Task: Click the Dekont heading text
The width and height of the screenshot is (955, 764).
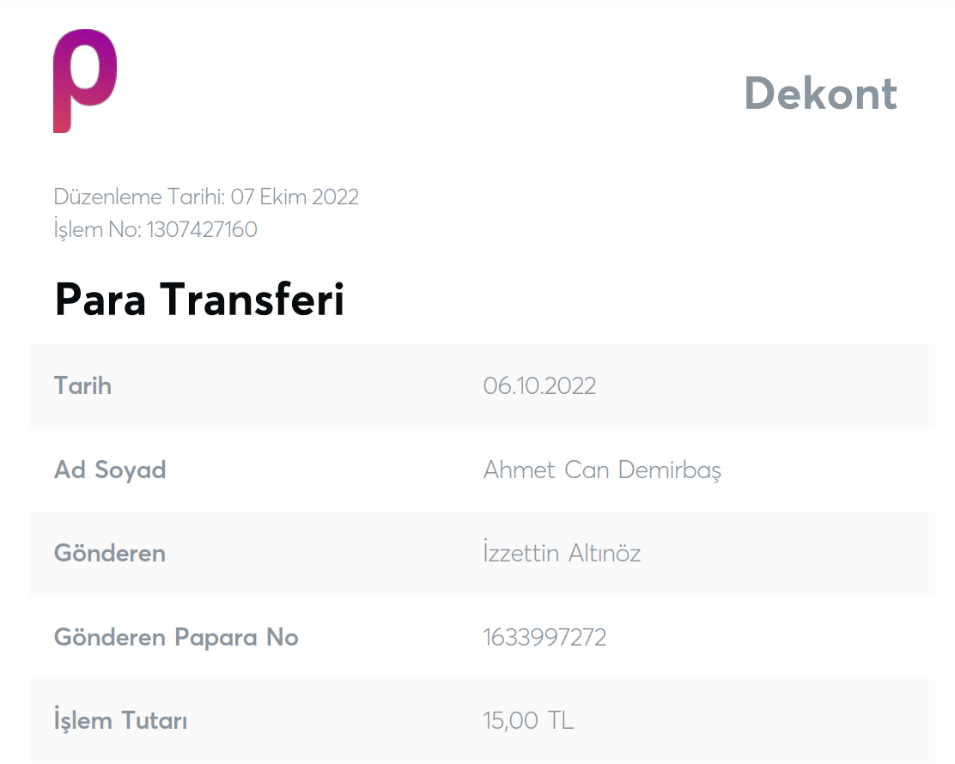Action: 820,94
